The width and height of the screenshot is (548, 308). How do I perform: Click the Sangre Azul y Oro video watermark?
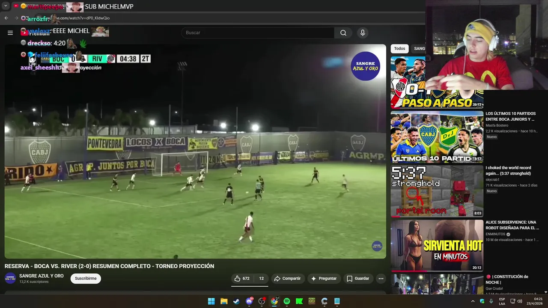pyautogui.click(x=377, y=246)
